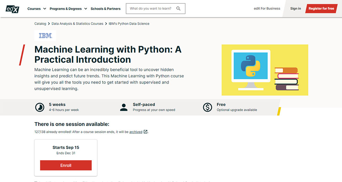
Task: Open the archived link
Action: [136, 132]
